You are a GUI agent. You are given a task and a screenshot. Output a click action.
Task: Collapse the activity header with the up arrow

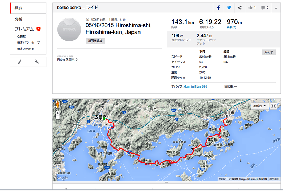pos(276,8)
